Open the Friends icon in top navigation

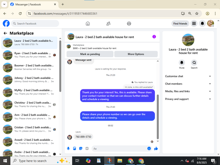(108, 23)
